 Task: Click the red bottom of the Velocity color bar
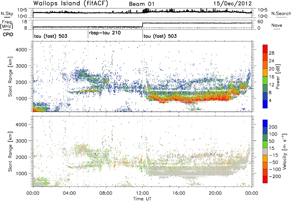(265, 180)
